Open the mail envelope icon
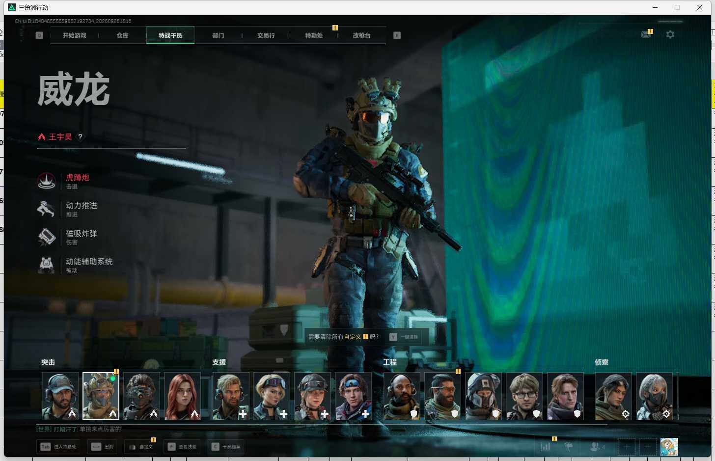Screen dimensions: 715x461 pyautogui.click(x=645, y=34)
